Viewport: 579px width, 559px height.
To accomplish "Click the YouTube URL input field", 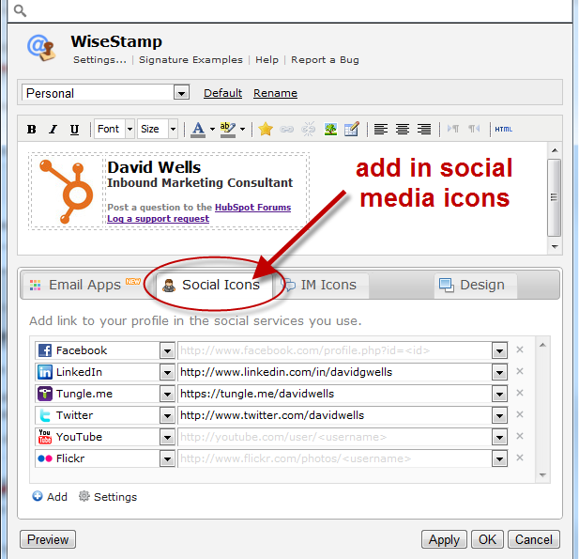I will pyautogui.click(x=335, y=437).
